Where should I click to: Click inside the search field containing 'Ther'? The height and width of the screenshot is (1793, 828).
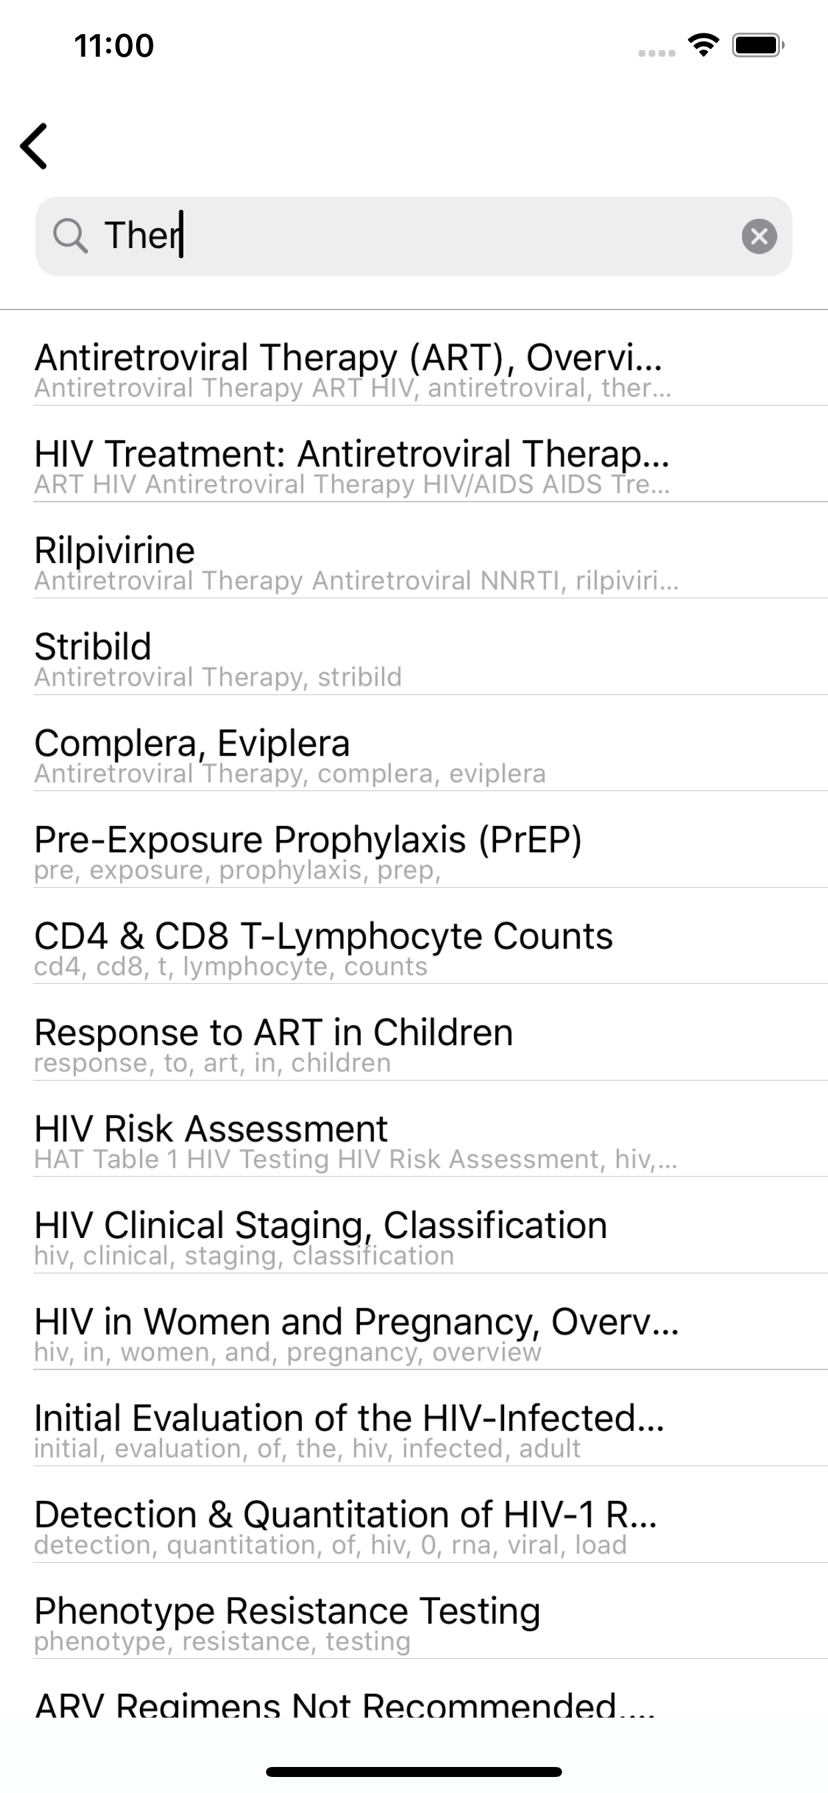417,236
